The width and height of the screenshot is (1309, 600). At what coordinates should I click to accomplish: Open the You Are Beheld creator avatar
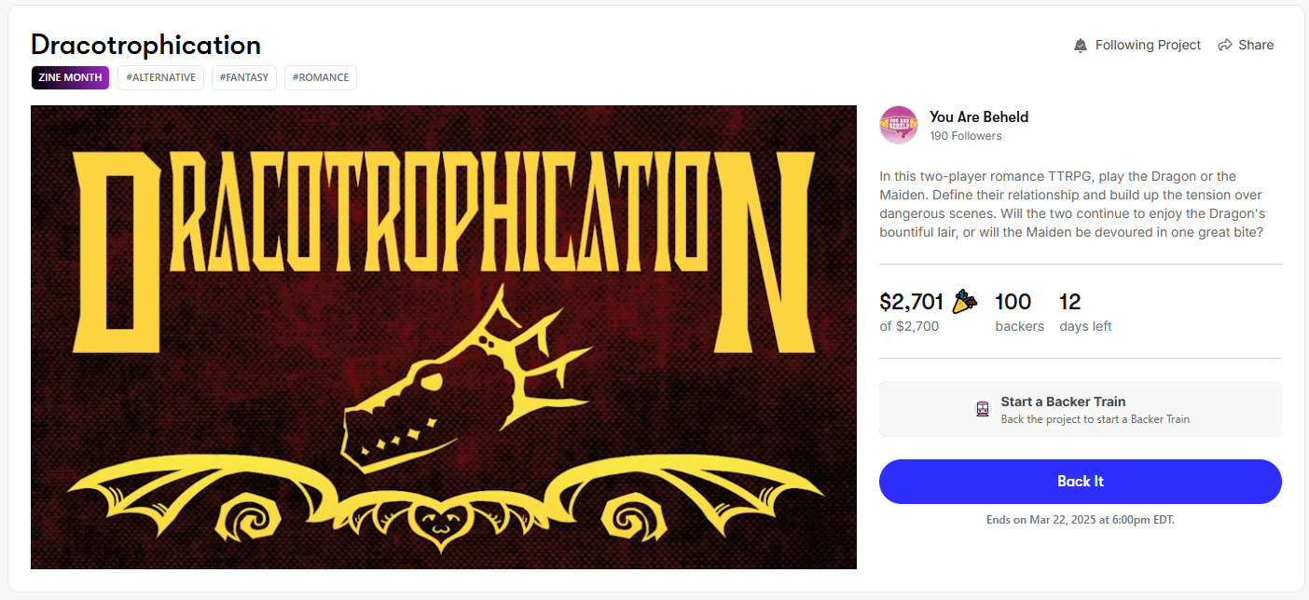tap(899, 125)
